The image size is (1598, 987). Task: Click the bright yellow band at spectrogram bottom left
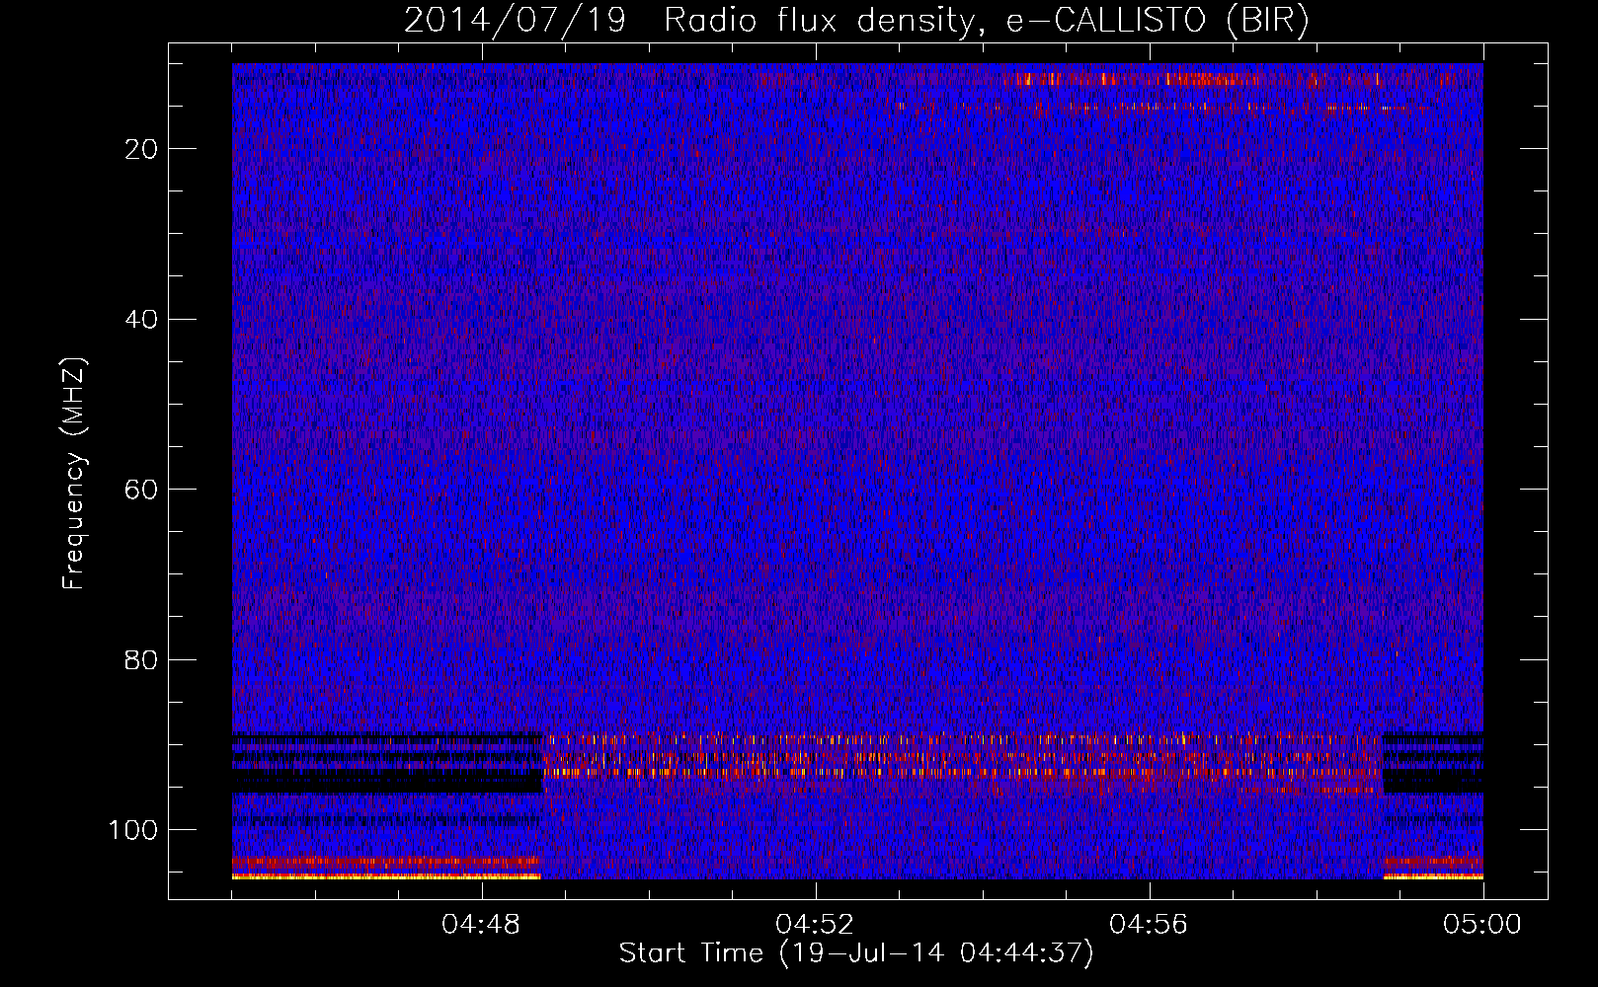[386, 875]
